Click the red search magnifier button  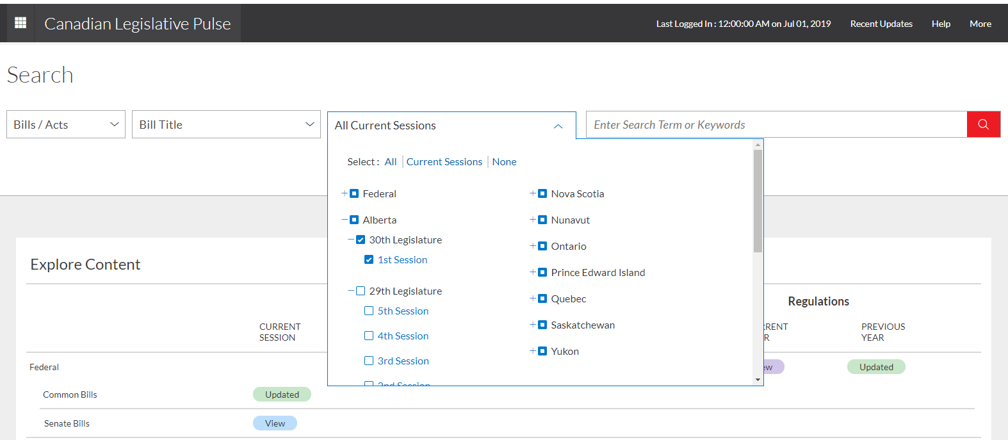point(983,124)
